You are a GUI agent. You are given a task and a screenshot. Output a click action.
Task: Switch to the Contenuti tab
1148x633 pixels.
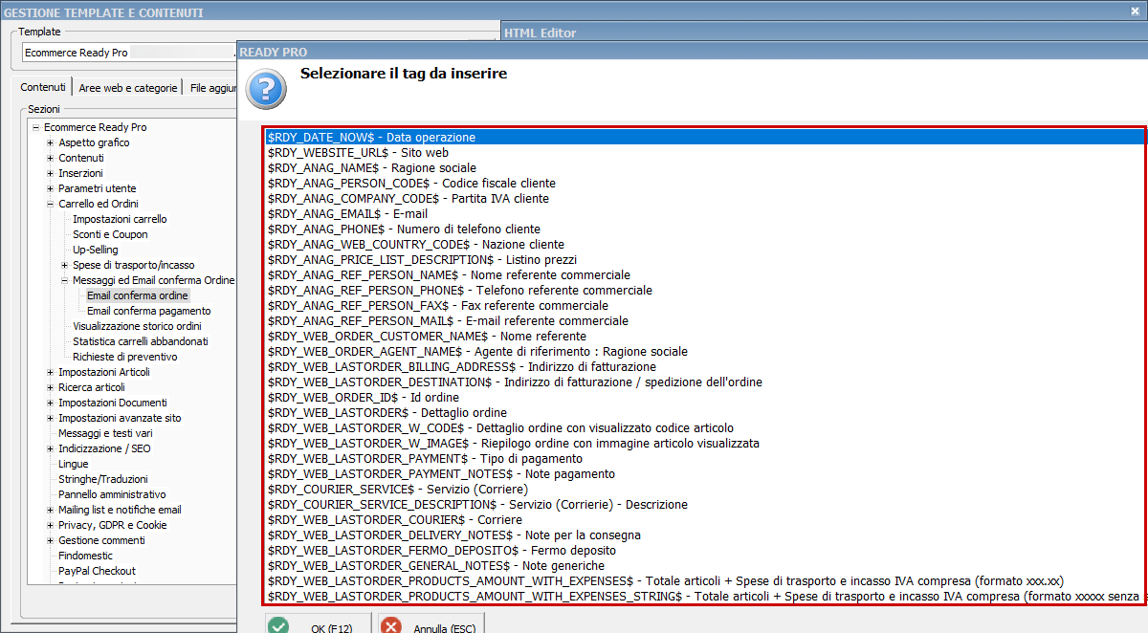(x=43, y=87)
